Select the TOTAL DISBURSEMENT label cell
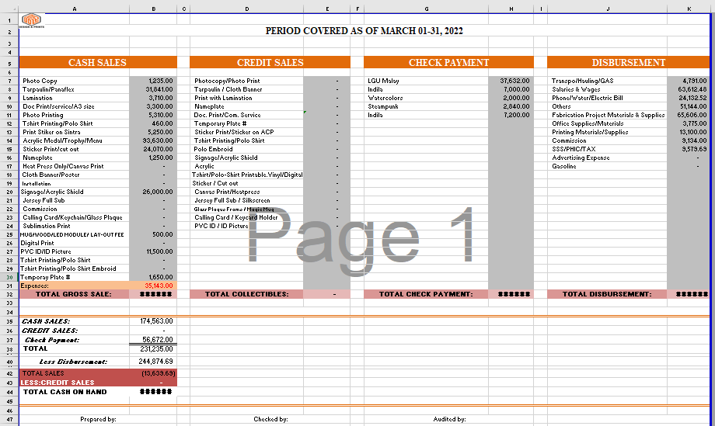This screenshot has width=715, height=426. click(x=608, y=294)
